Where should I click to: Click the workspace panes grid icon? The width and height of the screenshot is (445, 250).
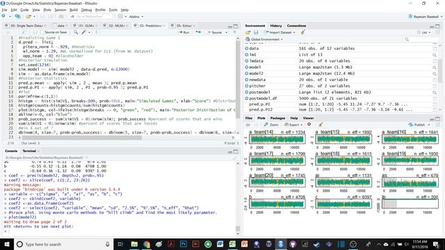pyautogui.click(x=120, y=17)
